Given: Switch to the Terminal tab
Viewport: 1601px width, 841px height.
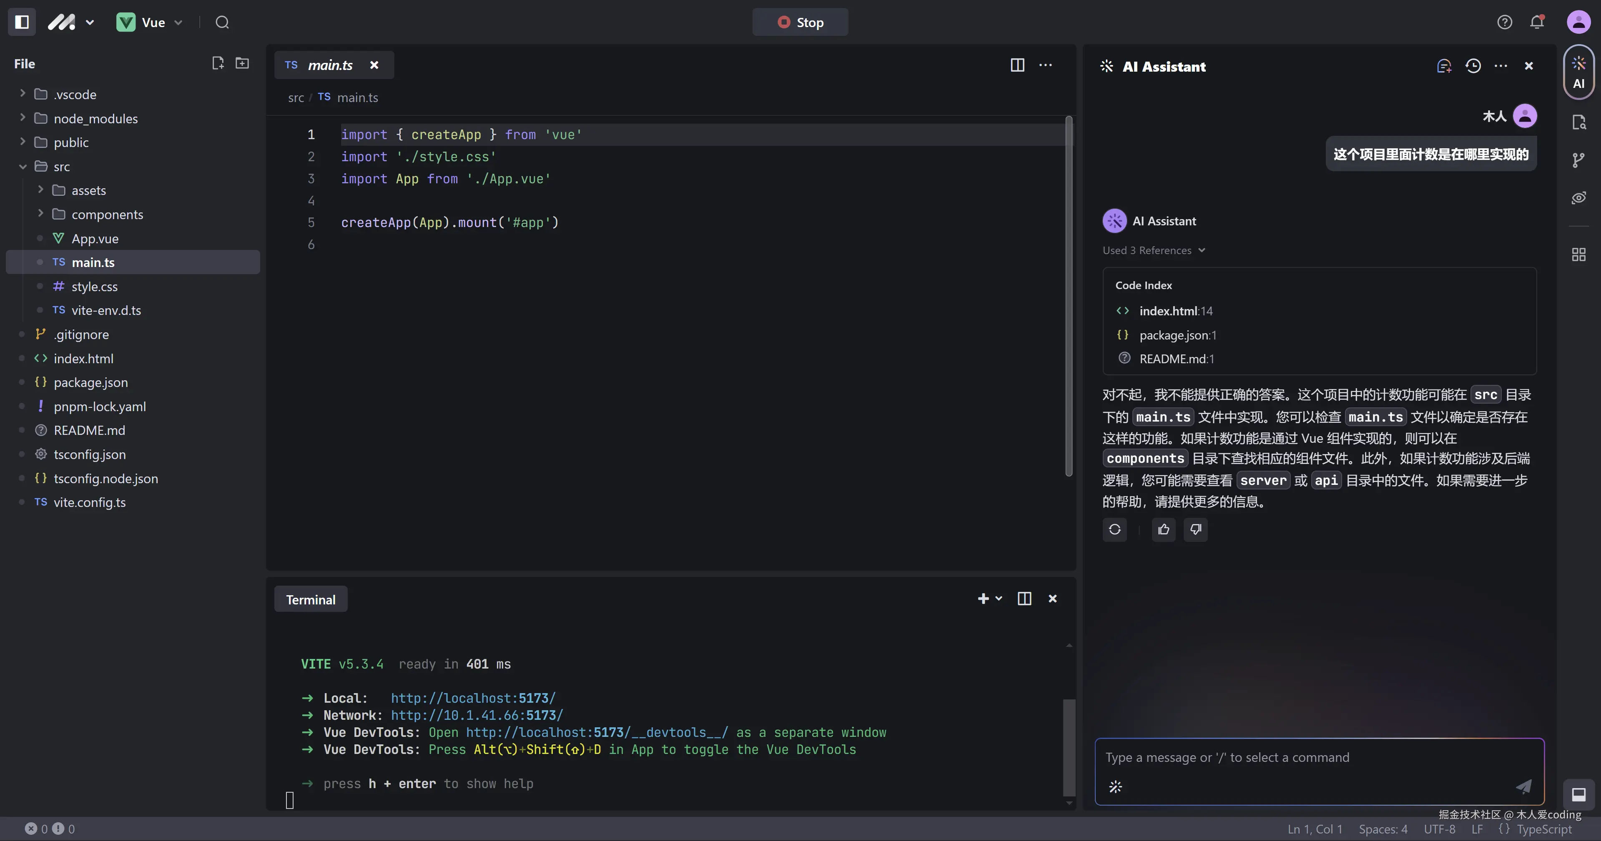Looking at the screenshot, I should pyautogui.click(x=310, y=599).
